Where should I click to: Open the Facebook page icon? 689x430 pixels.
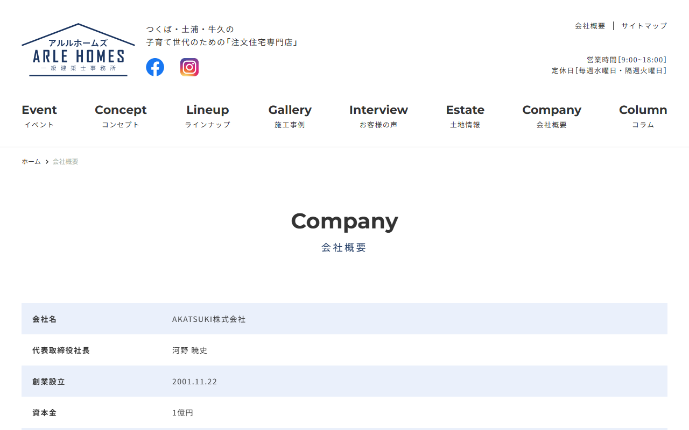point(155,67)
